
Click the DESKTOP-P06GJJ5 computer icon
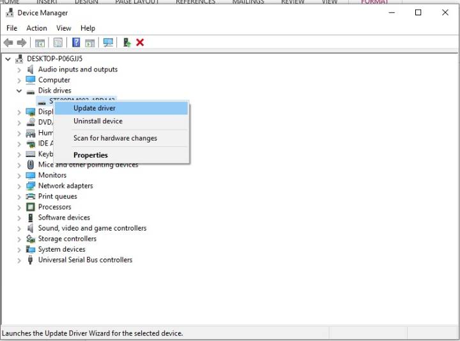pyautogui.click(x=19, y=59)
